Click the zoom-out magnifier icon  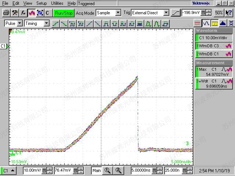click(x=119, y=170)
